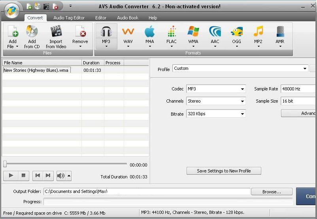Viewport: 317px width, 219px height.
Task: Click the Free / Required space status text
Action: pyautogui.click(x=54, y=213)
